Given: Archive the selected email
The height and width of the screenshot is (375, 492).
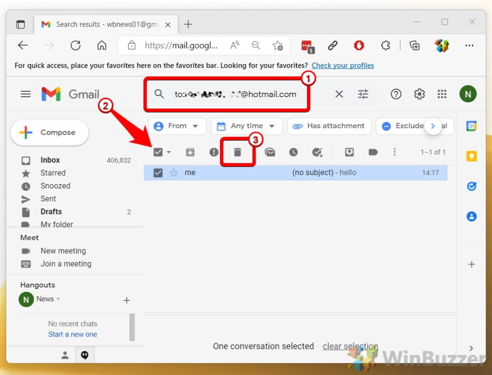Looking at the screenshot, I should [x=190, y=152].
